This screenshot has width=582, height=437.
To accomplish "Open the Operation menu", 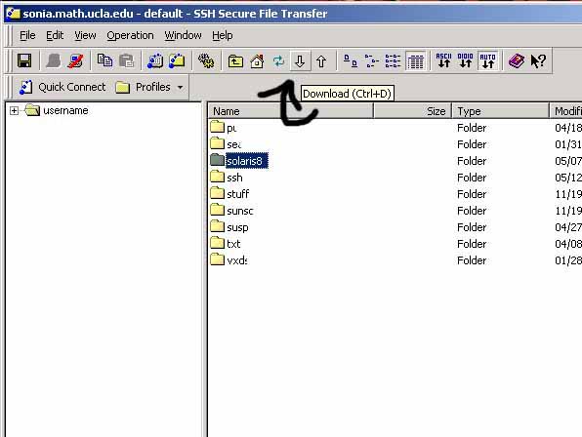I will click(x=130, y=35).
